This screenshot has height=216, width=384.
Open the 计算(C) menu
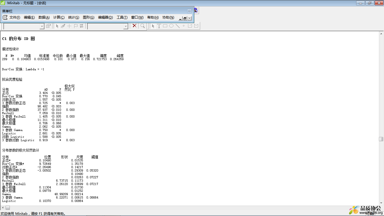[x=59, y=17]
